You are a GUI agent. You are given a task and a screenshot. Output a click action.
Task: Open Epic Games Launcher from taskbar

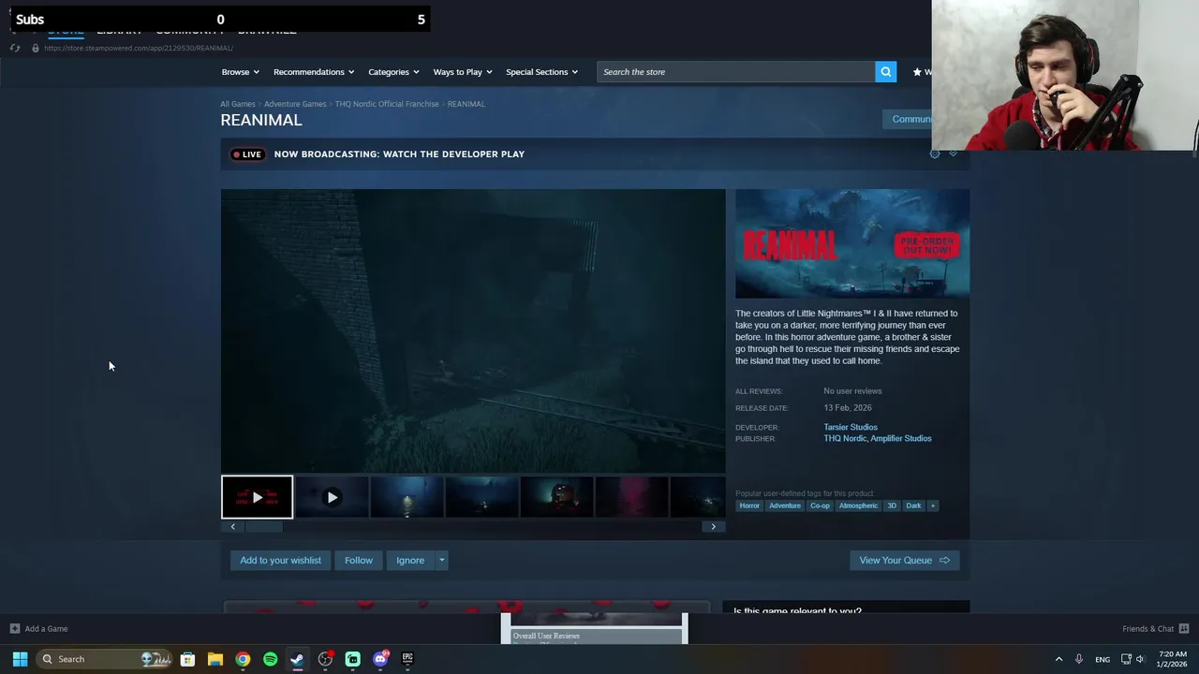[407, 659]
